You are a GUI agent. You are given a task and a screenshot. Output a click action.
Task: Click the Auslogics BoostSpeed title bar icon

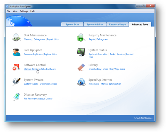(7, 6)
